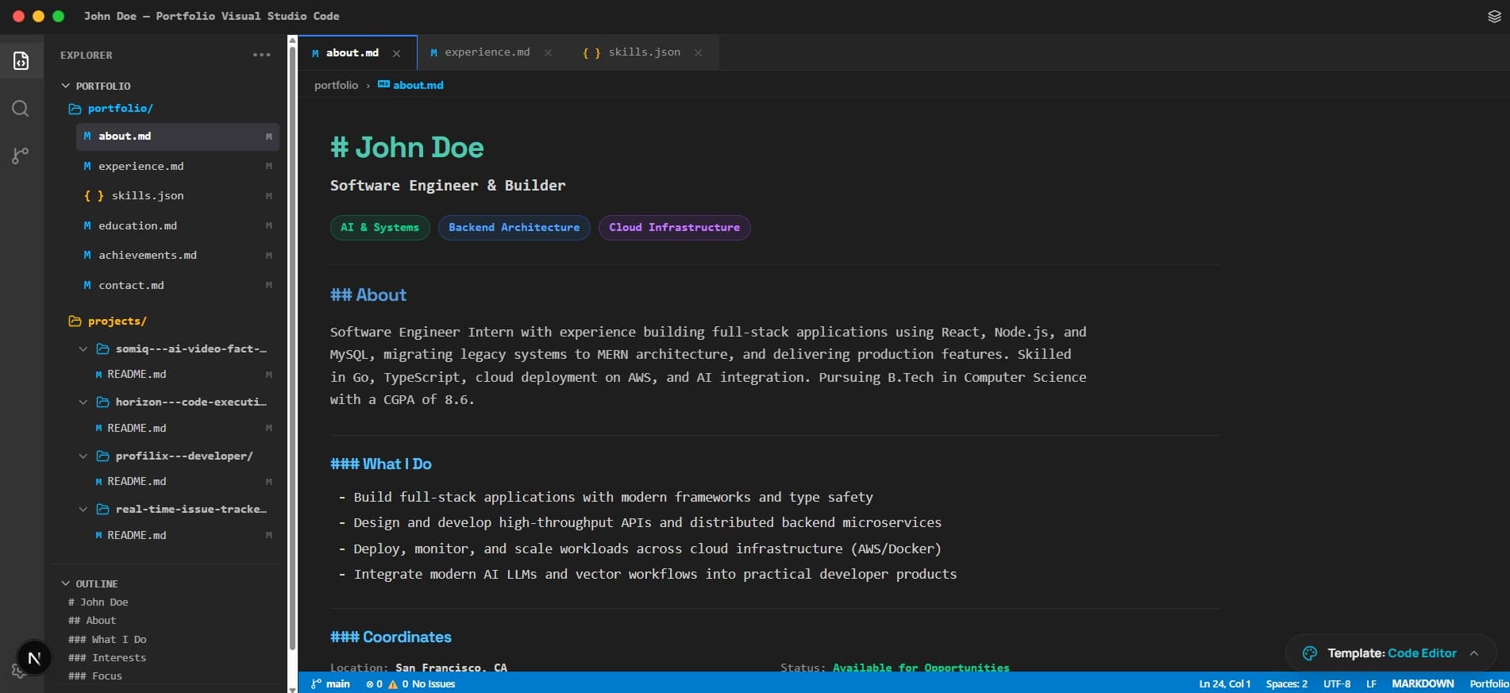
Task: Click Spaces: 2 indentation setting
Action: 1286,683
